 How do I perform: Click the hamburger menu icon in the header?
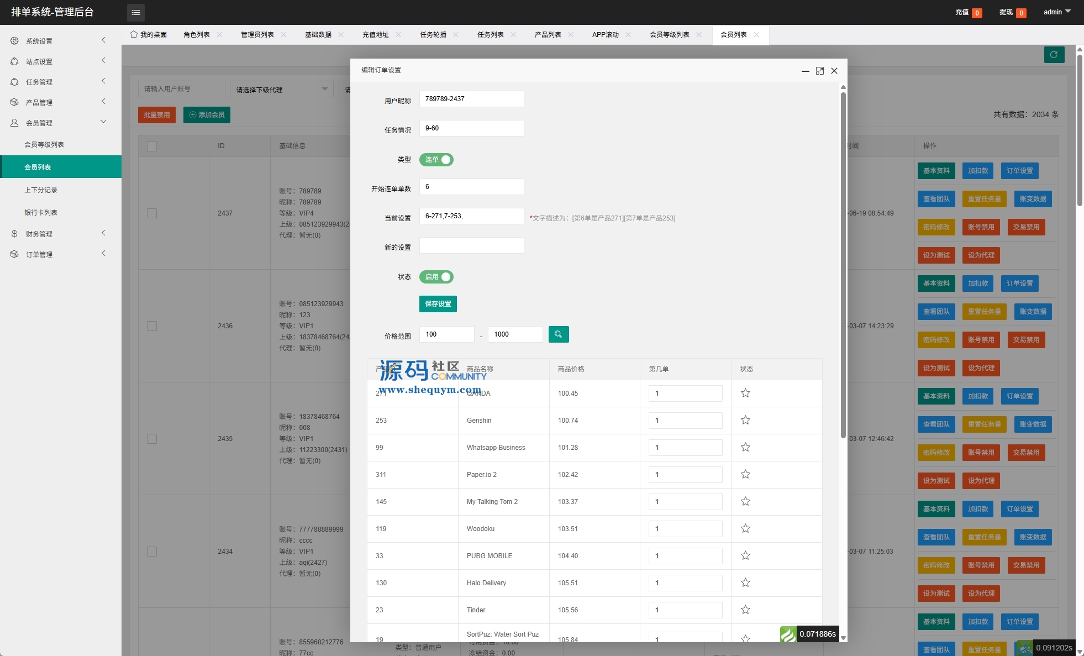tap(136, 12)
